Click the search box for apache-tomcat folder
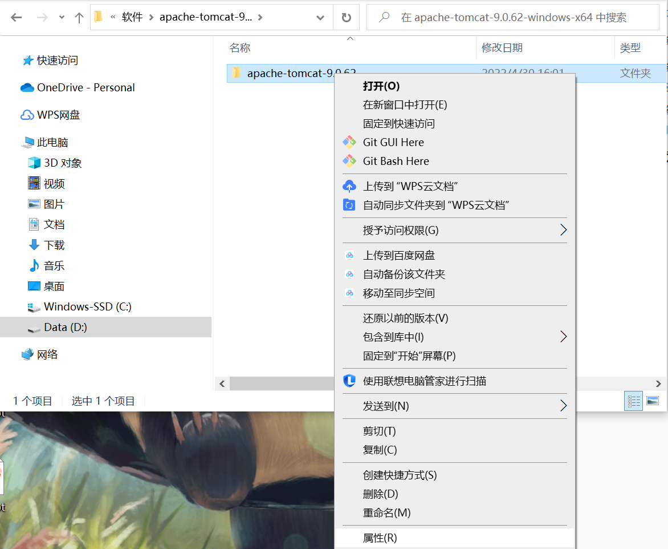 click(x=513, y=18)
